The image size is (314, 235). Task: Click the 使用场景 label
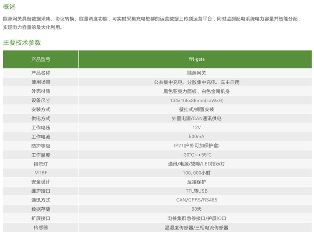(x=41, y=82)
